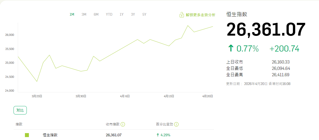Click the green up arrow beside 0.77%
The image size is (319, 140).
point(231,49)
